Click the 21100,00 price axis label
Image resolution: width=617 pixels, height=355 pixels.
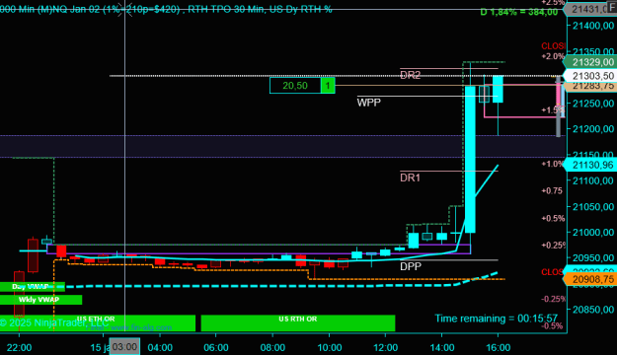[593, 180]
